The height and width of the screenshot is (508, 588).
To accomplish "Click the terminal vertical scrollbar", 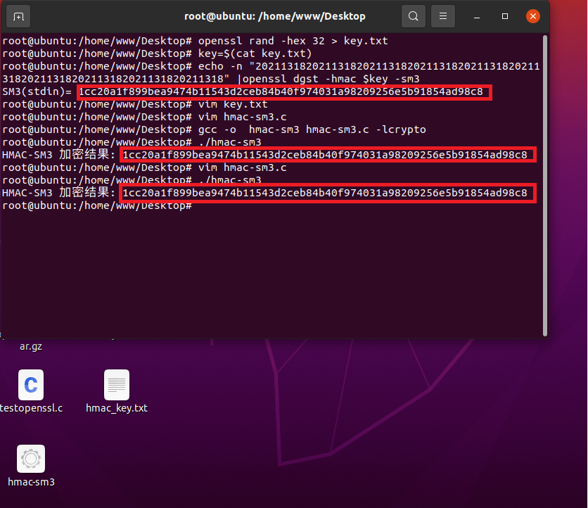I will (545, 186).
